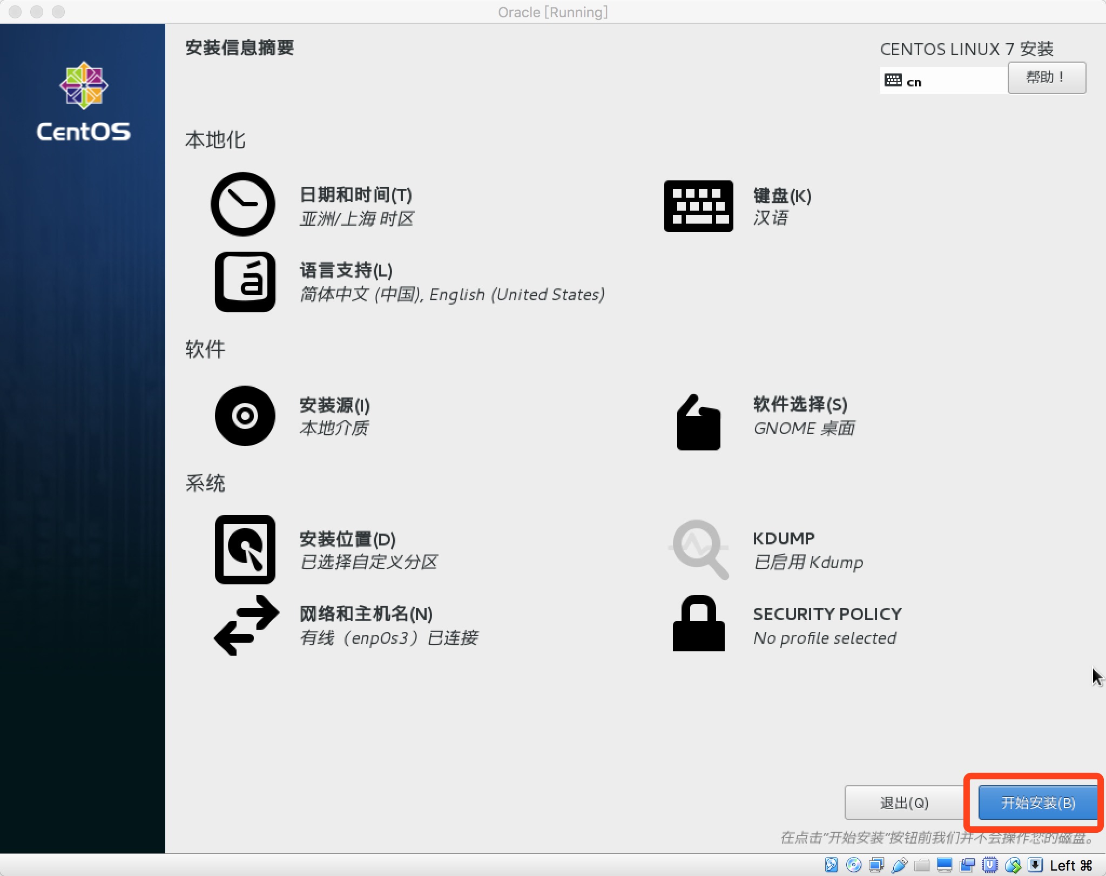Viewport: 1106px width, 876px height.
Task: Click VirtualBox recording status icon
Action: click(967, 865)
